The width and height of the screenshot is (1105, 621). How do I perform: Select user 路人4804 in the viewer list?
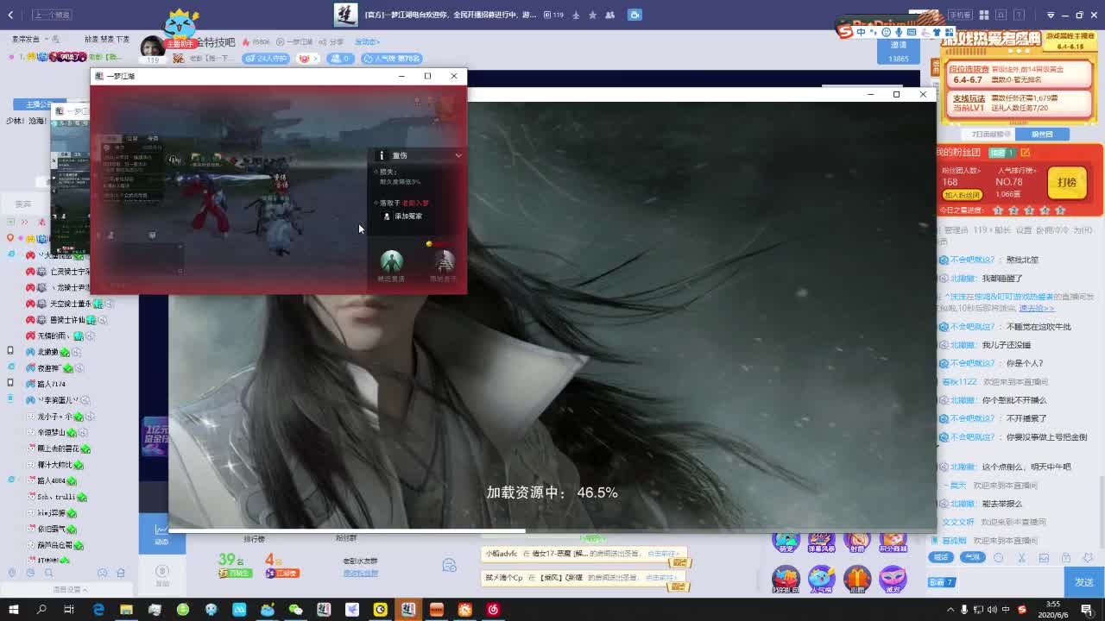click(52, 480)
